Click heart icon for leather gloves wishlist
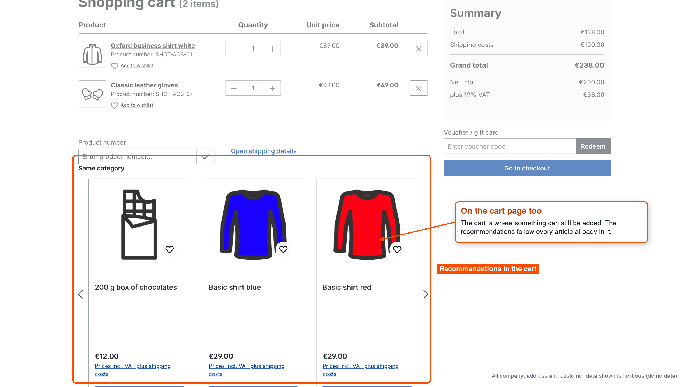 pos(114,105)
